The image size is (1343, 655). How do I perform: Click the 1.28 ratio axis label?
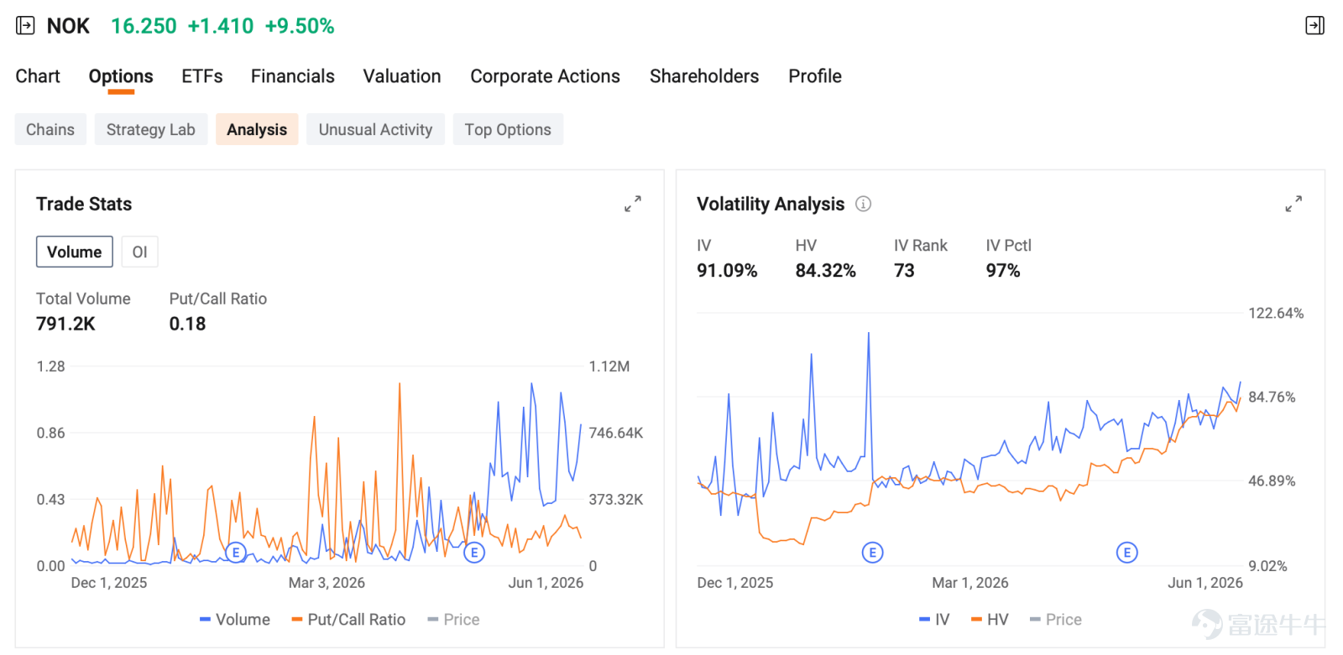[50, 366]
